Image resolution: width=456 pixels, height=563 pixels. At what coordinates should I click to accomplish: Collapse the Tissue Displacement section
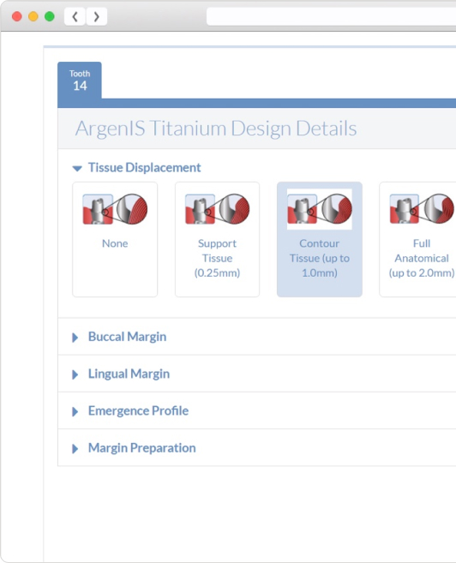pyautogui.click(x=77, y=168)
